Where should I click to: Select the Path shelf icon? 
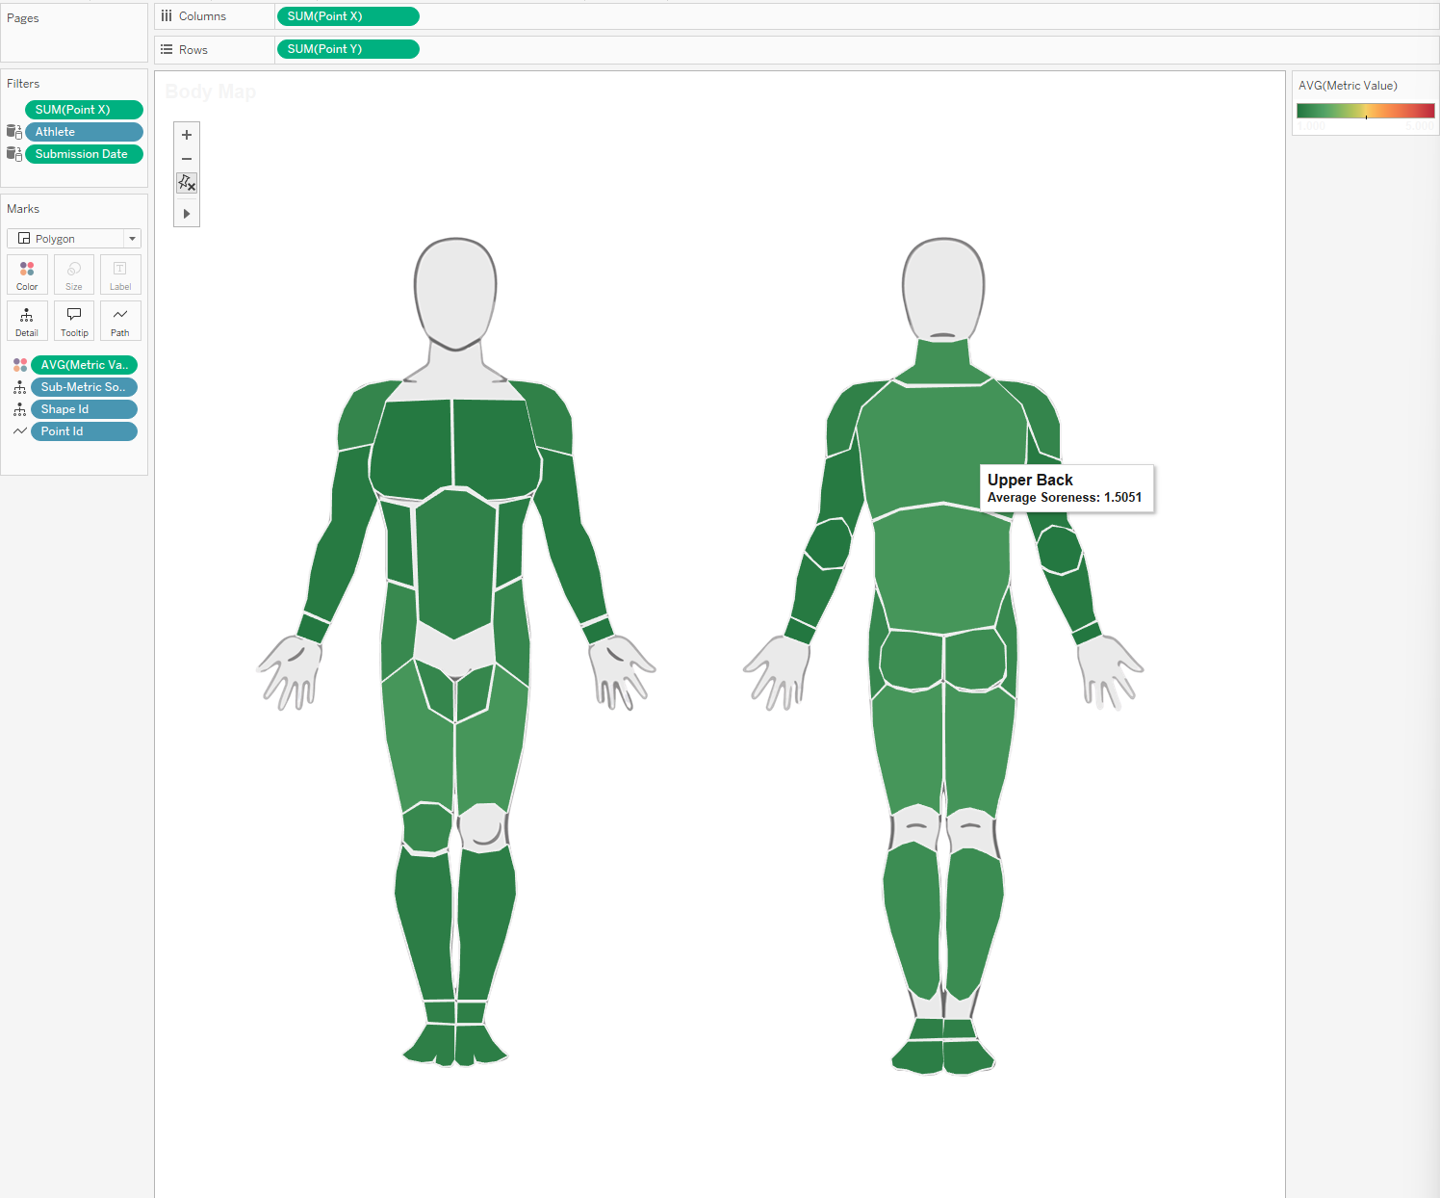[x=120, y=321]
